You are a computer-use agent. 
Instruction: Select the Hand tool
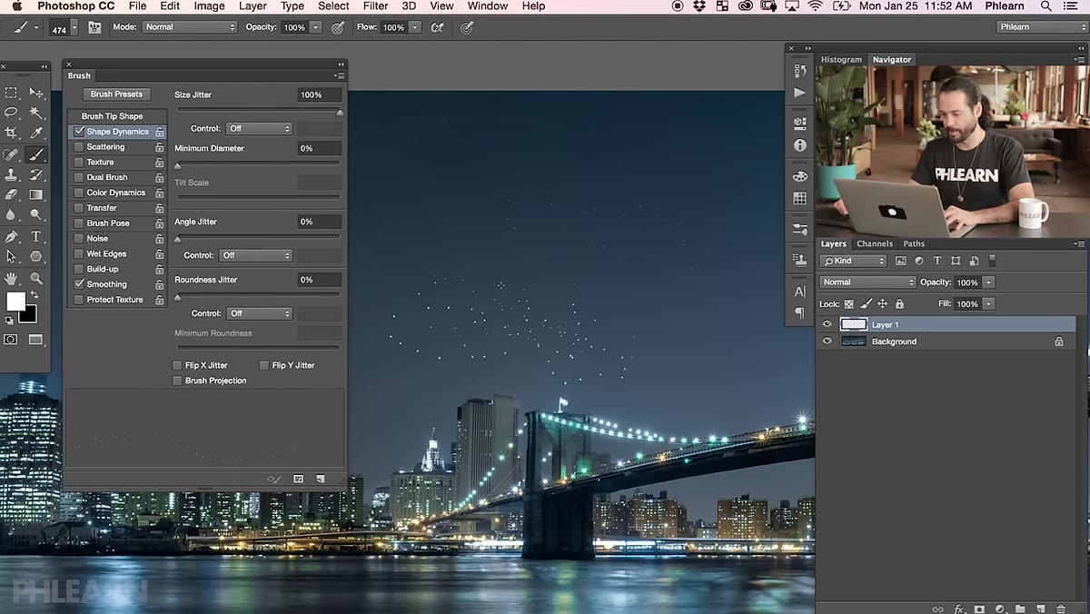tap(11, 278)
